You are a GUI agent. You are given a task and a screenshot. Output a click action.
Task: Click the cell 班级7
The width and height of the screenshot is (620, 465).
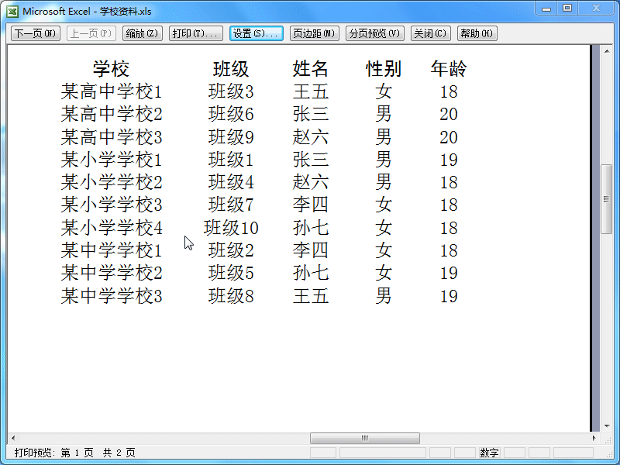pos(231,205)
